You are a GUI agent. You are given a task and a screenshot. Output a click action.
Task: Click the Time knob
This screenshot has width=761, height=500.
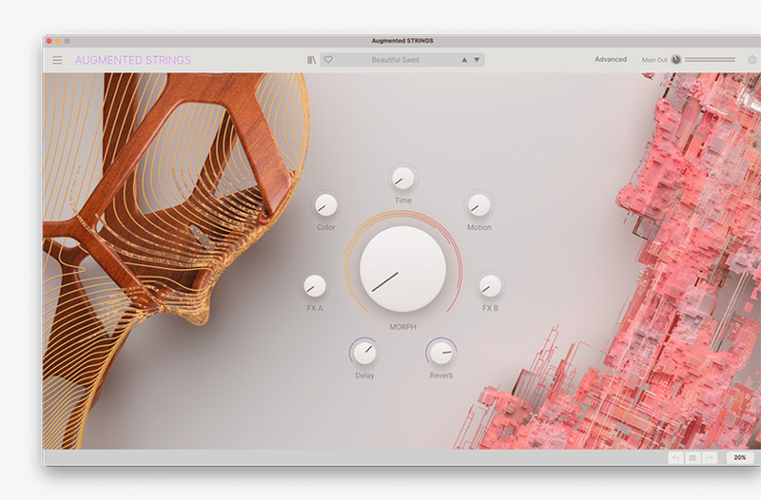tap(402, 178)
